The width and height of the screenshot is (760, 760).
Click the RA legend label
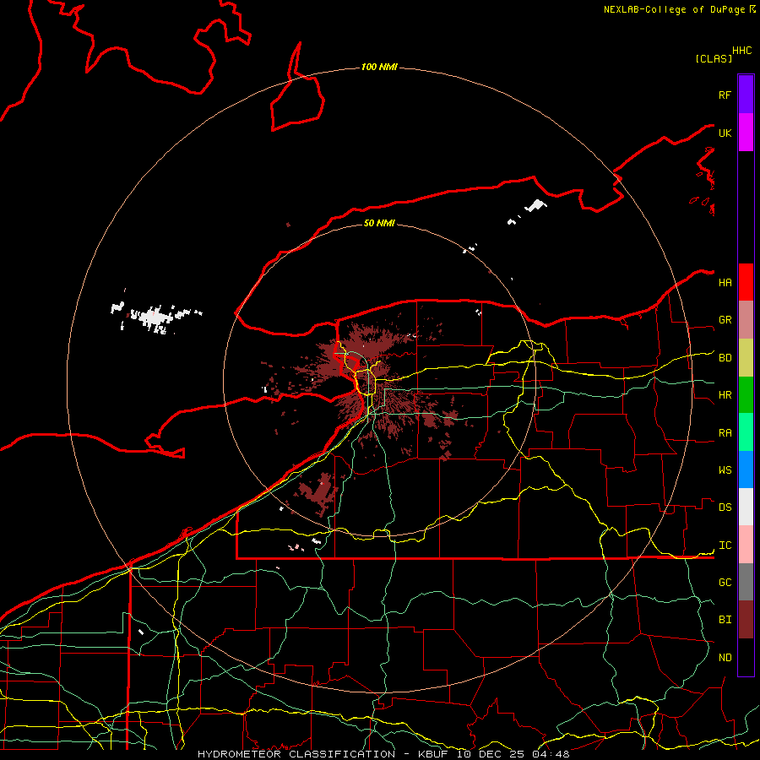725,433
